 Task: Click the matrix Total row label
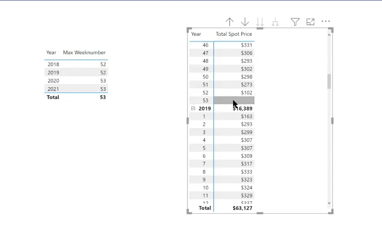[205, 208]
